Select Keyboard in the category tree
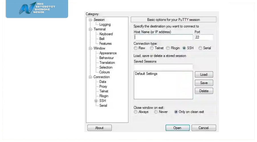 click(x=106, y=34)
